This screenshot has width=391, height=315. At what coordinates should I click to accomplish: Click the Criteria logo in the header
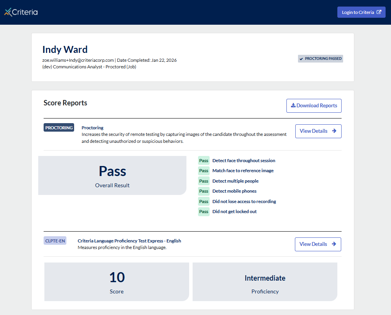[x=21, y=12]
